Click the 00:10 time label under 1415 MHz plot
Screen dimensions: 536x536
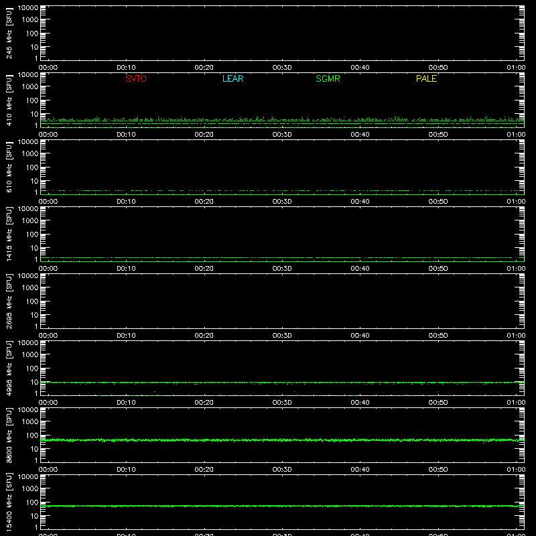point(126,269)
